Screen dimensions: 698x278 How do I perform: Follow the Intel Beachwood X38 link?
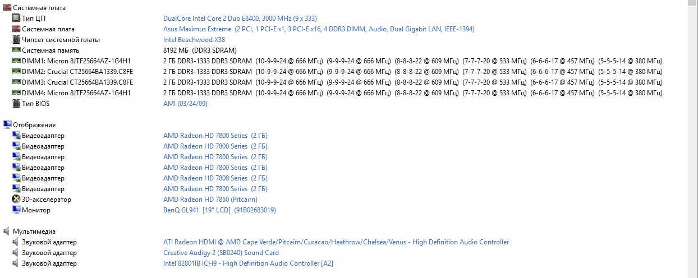[x=194, y=40]
